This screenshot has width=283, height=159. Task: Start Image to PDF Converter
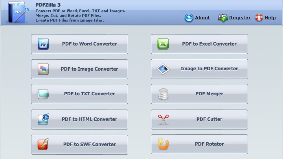pos(199,69)
